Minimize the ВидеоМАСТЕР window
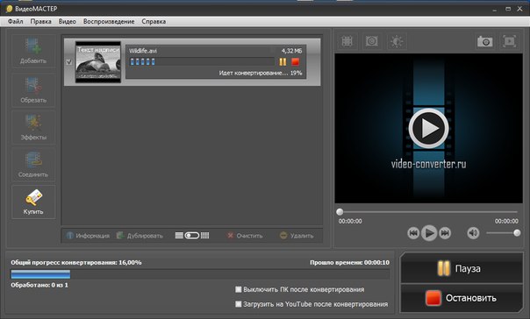 pyautogui.click(x=495, y=10)
